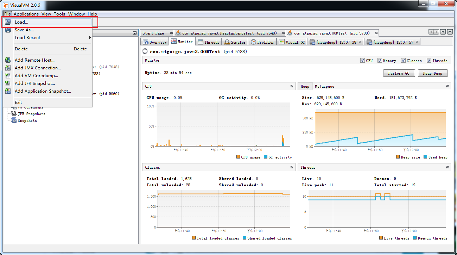Click the Heap Dump button

click(432, 73)
